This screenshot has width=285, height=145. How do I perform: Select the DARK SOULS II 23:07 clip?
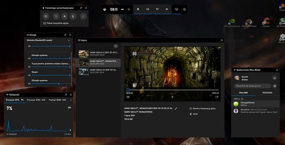click(x=98, y=54)
